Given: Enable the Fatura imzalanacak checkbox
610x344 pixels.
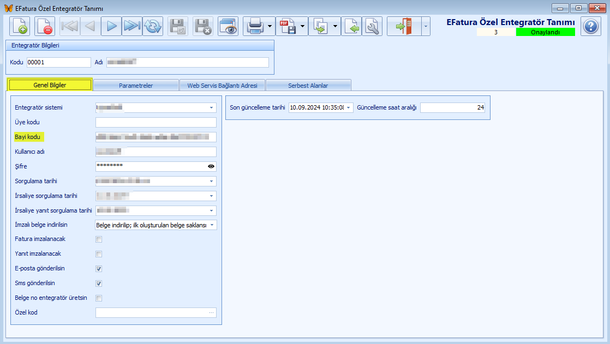Looking at the screenshot, I should point(99,239).
